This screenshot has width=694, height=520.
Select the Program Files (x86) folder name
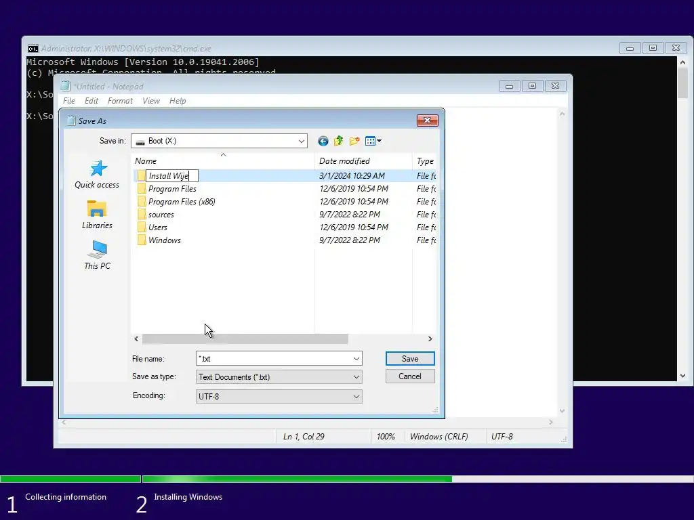[182, 202]
